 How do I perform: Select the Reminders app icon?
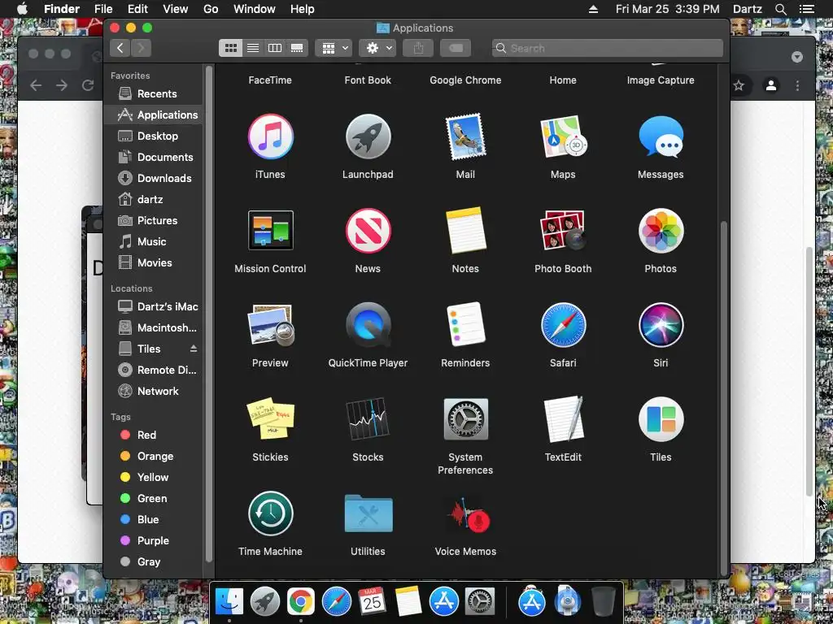point(465,325)
